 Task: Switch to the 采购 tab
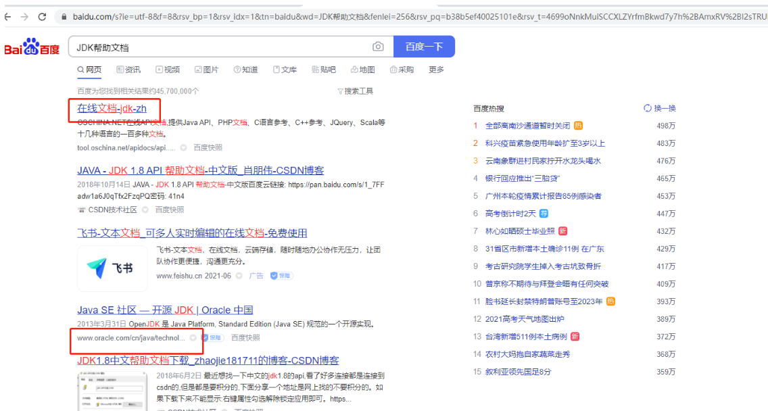tap(402, 70)
